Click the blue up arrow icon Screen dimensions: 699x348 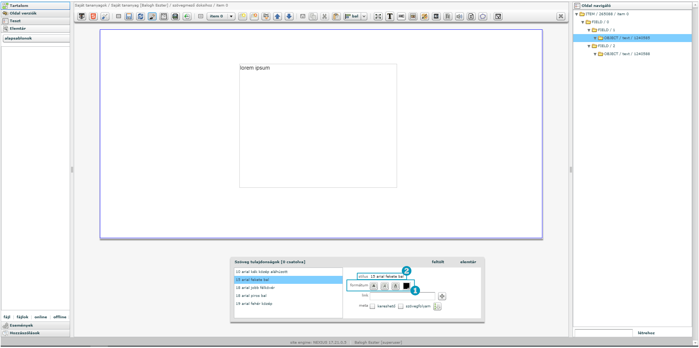click(278, 16)
